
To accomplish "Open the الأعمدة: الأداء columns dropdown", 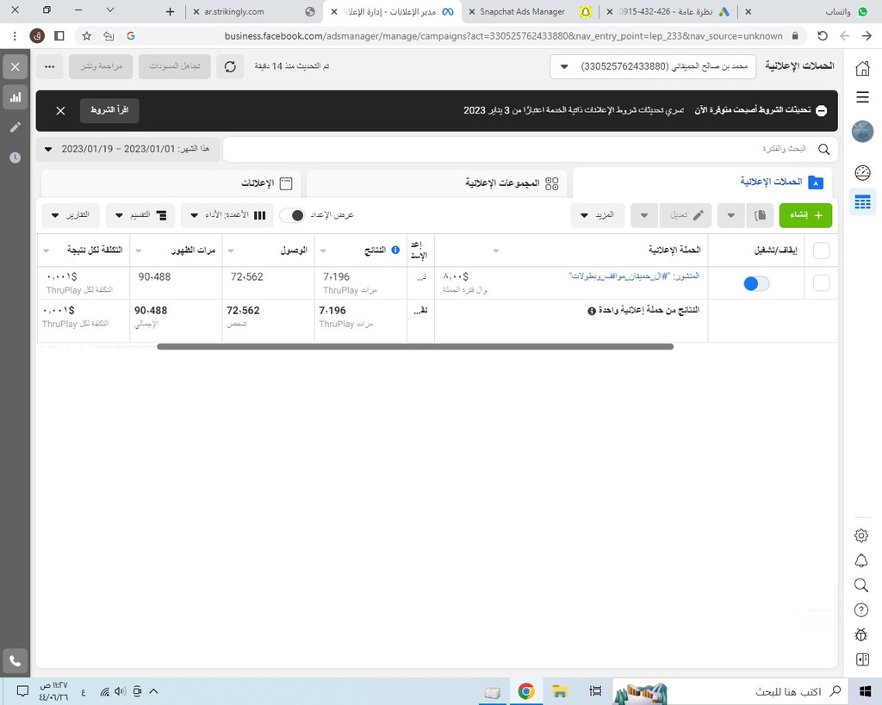I will (x=227, y=215).
